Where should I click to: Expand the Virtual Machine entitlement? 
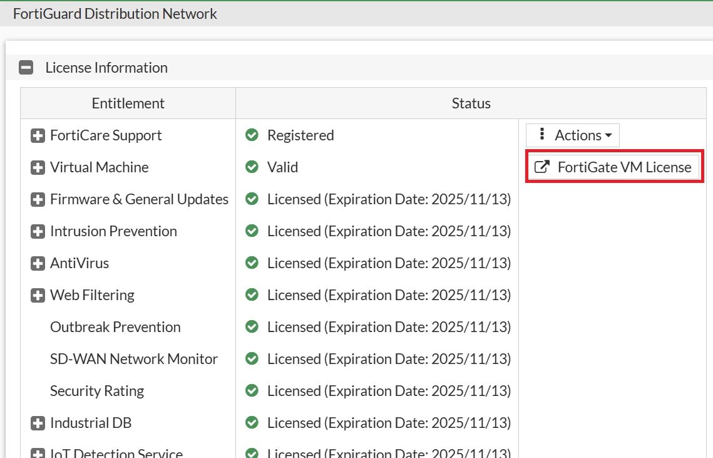pos(38,167)
